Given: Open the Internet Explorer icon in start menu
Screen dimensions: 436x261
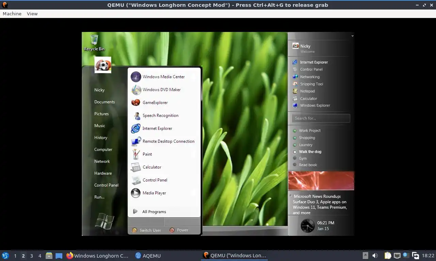Looking at the screenshot, I should [x=136, y=128].
